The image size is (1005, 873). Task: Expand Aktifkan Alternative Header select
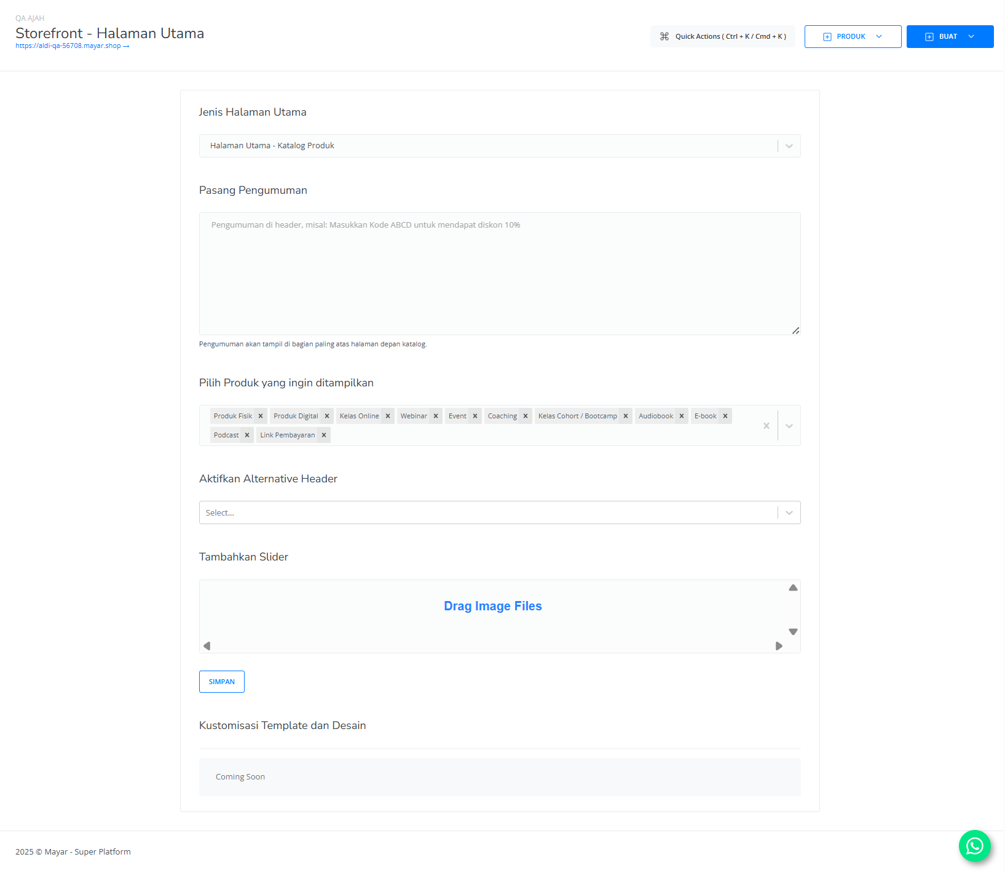click(x=789, y=513)
